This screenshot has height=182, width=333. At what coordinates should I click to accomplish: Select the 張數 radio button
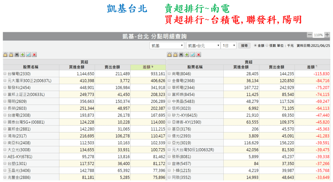(267, 46)
